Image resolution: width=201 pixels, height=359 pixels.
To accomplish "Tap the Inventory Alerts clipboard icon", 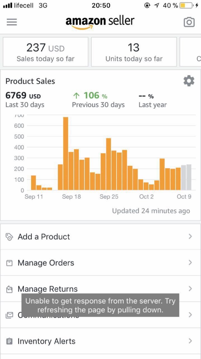I will (10, 341).
